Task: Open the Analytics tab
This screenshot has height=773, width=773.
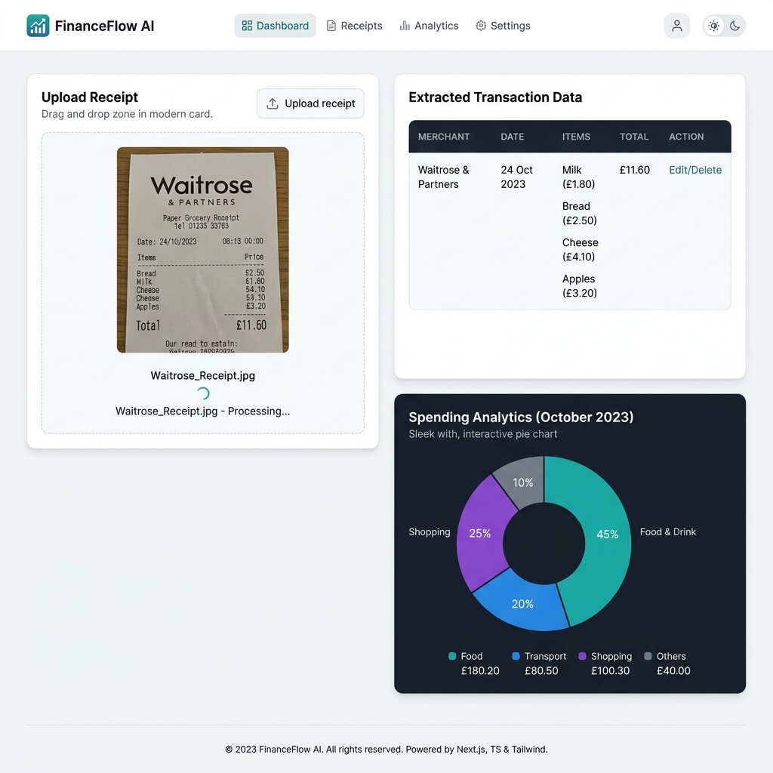Action: pyautogui.click(x=429, y=26)
